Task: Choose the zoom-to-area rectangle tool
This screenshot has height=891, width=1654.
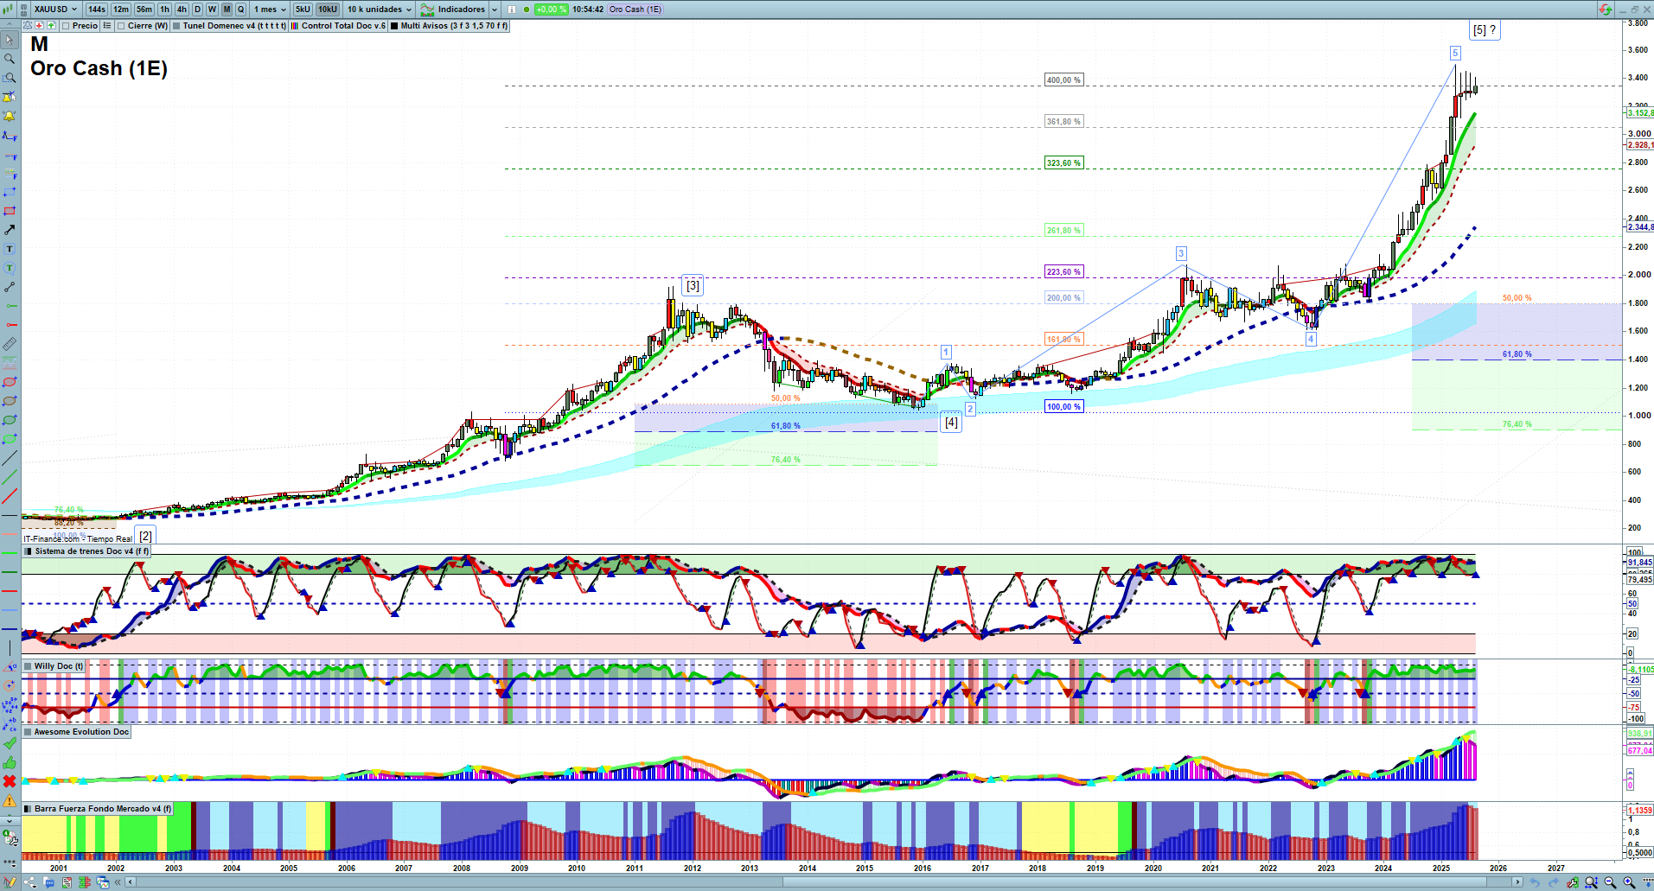Action: point(10,78)
